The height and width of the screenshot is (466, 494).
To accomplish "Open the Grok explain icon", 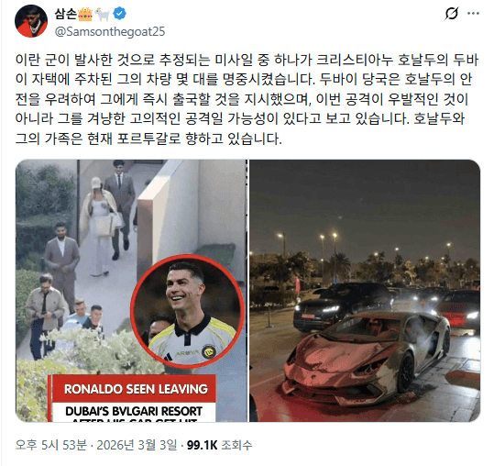I will coord(452,14).
